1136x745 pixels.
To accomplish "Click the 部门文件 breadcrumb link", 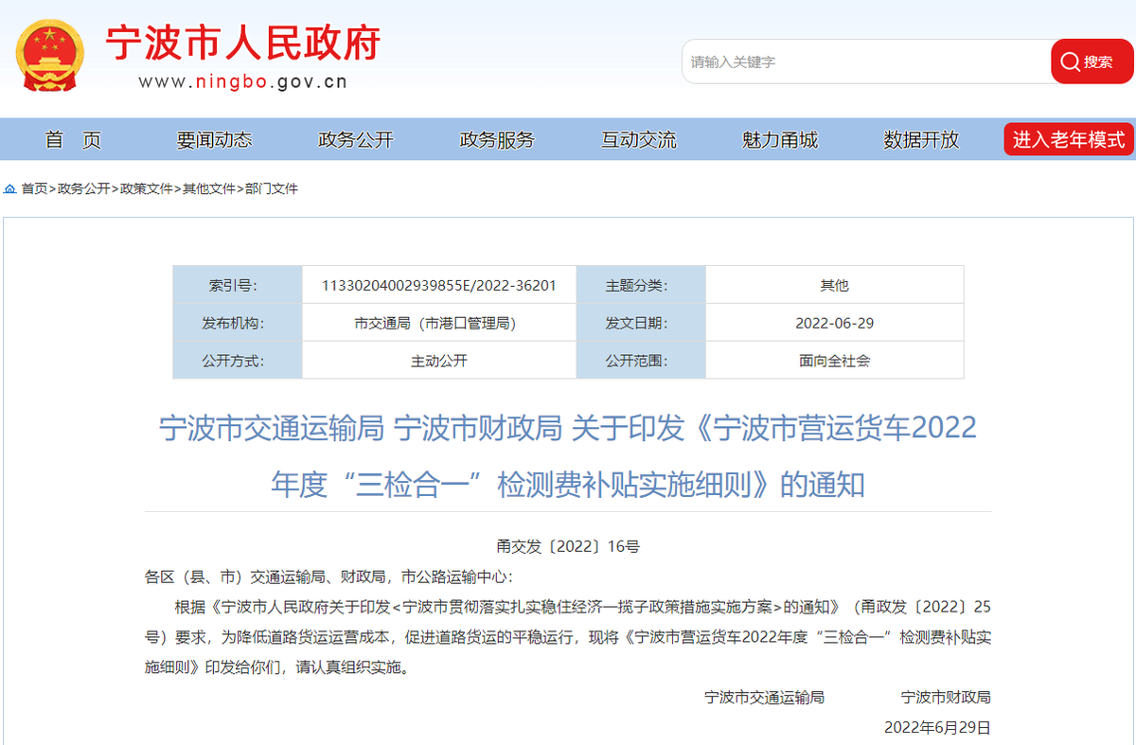I will click(x=272, y=189).
